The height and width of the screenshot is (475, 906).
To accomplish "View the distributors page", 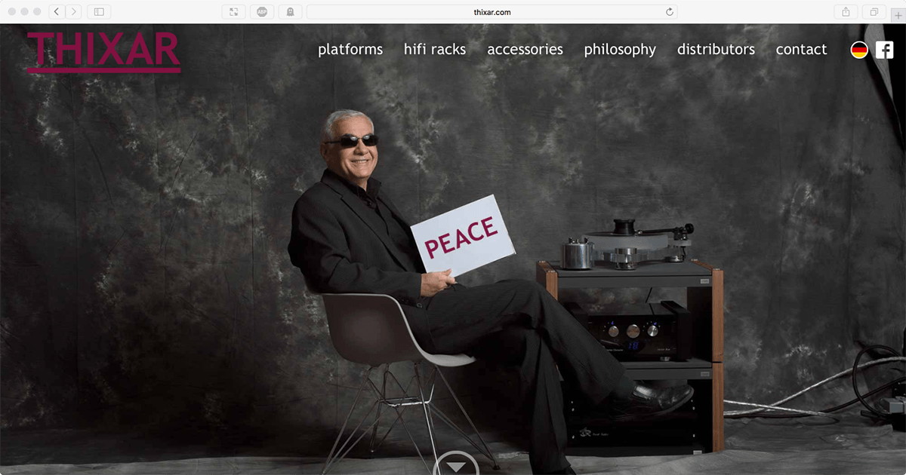I will click(x=716, y=50).
